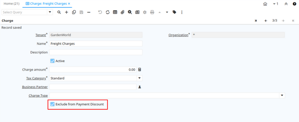Image resolution: width=299 pixels, height=122 pixels.
Task: Click the Tax Category label link
Action: (x=36, y=78)
